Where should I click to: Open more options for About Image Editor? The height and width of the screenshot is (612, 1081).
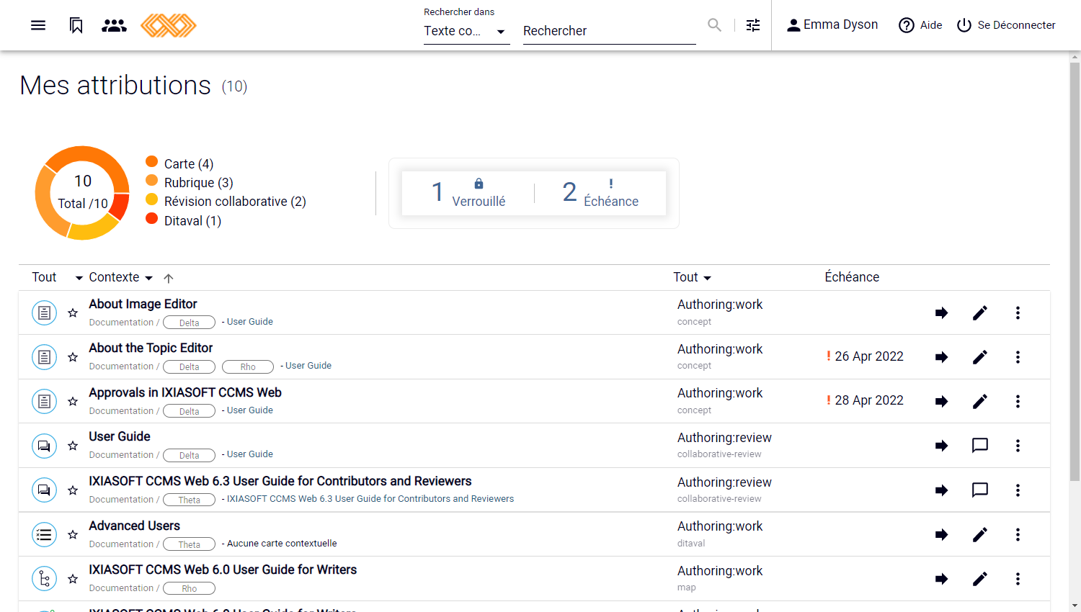click(1018, 312)
